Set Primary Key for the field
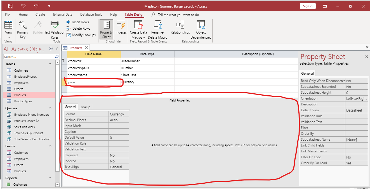Image resolution: width=370 pixels, height=189 pixels. coord(23,30)
